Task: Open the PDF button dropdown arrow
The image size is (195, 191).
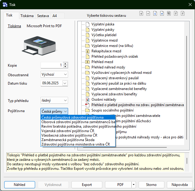Action: click(x=133, y=185)
